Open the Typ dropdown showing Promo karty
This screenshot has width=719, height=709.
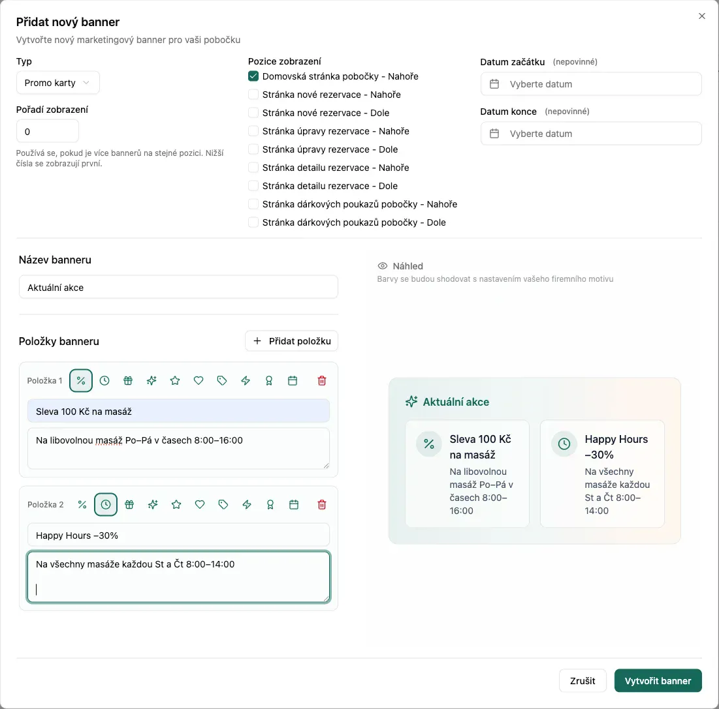[57, 83]
